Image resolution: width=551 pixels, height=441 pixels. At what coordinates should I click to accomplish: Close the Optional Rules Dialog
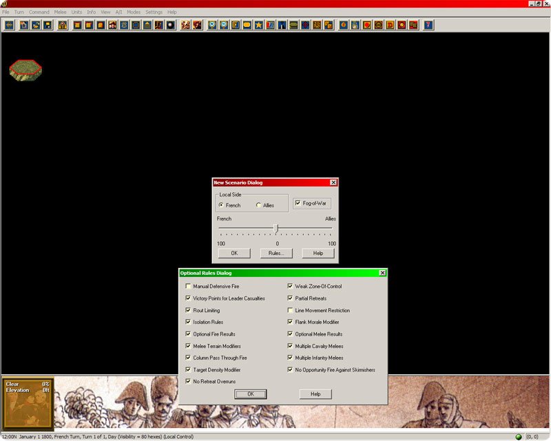click(x=382, y=273)
